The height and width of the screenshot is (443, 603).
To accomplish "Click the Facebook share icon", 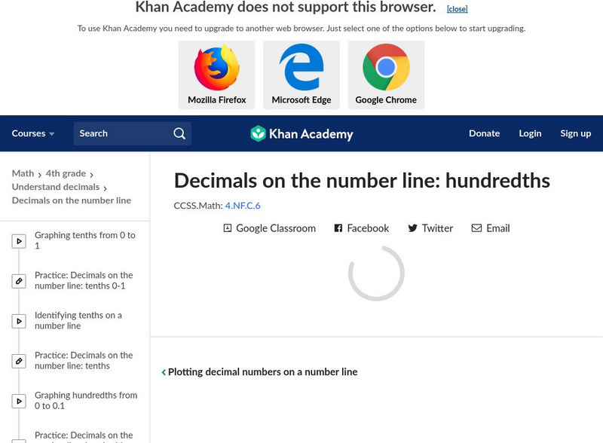I will 337,228.
